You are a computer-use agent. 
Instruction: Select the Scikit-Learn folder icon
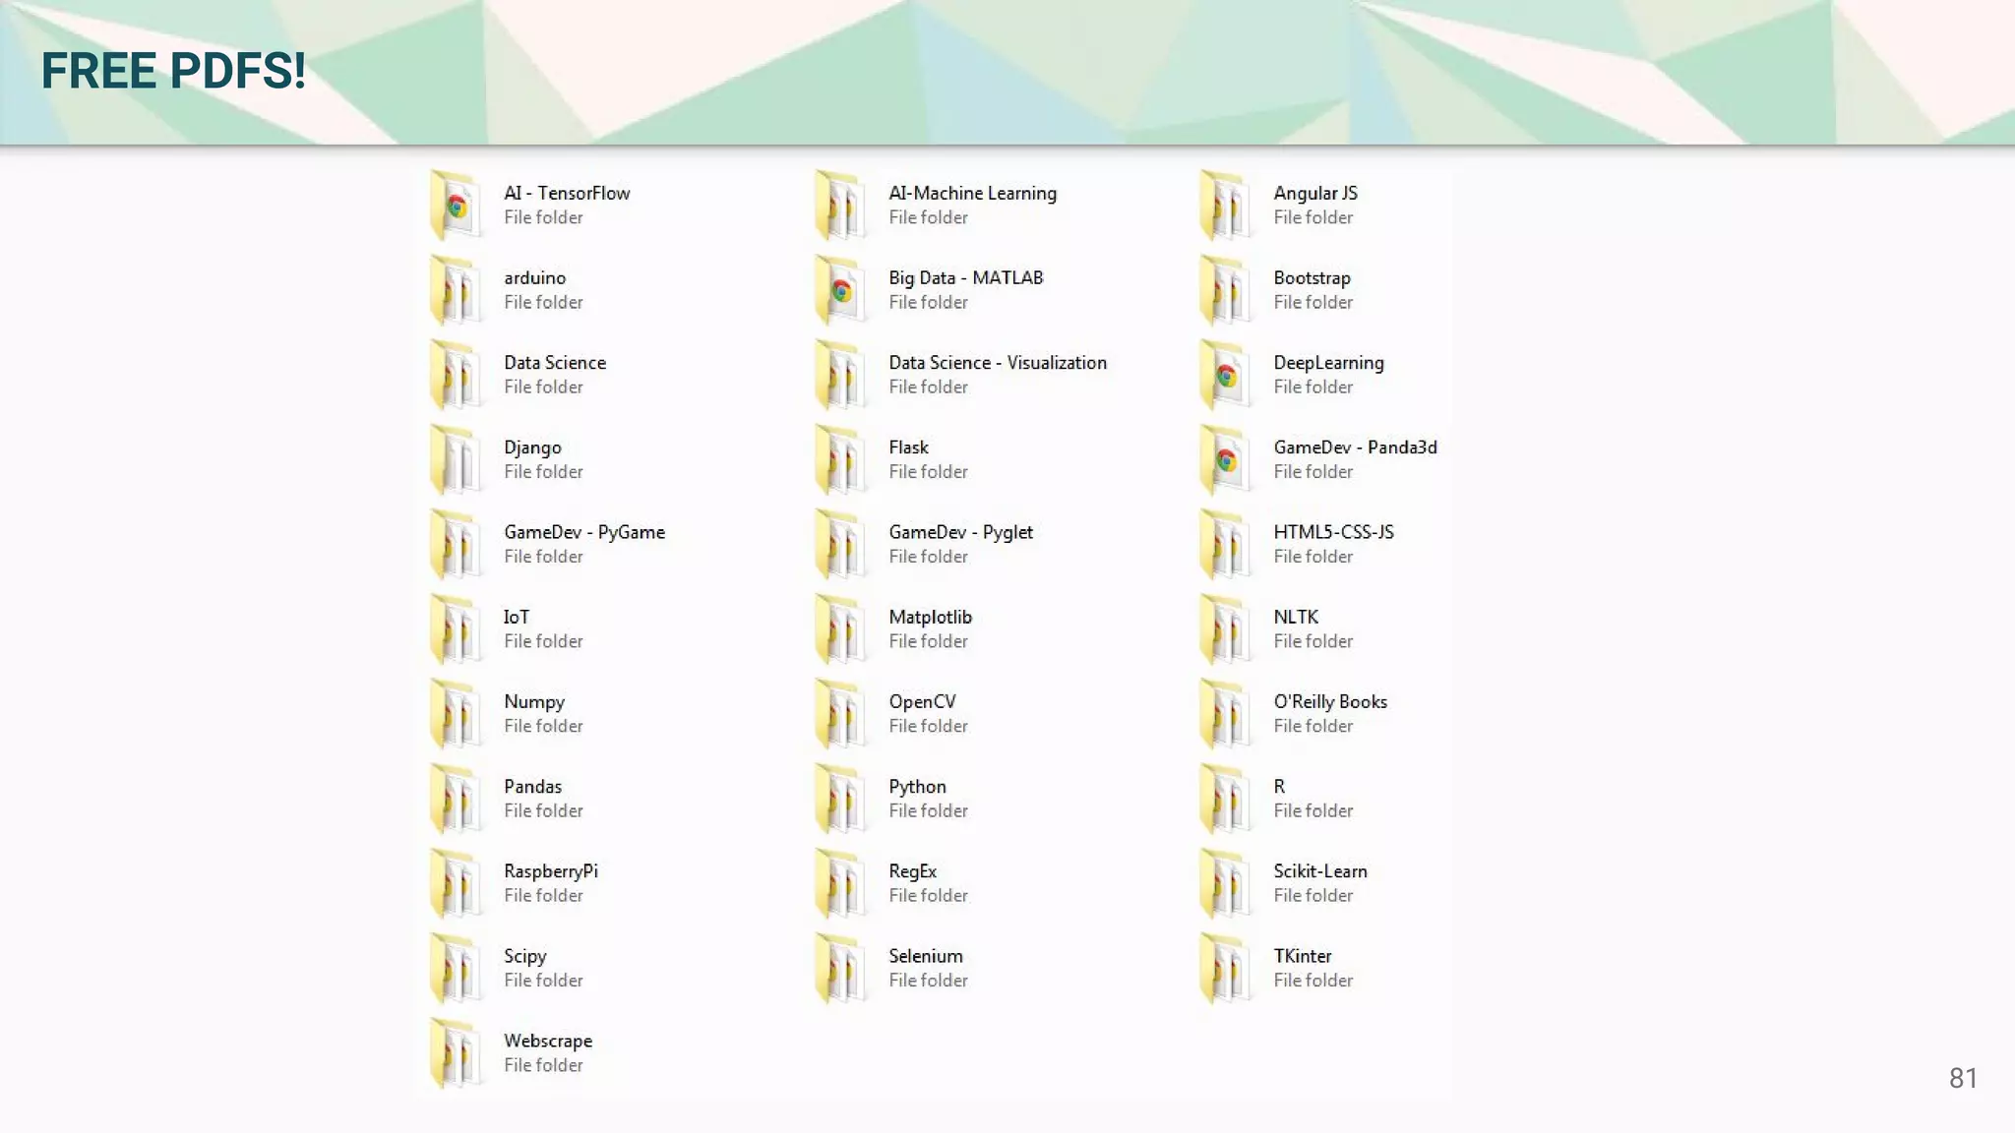point(1226,883)
